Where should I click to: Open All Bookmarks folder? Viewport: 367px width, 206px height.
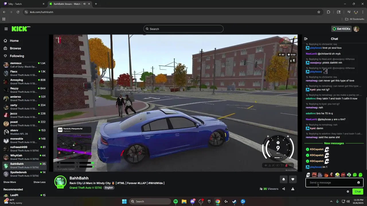click(355, 19)
